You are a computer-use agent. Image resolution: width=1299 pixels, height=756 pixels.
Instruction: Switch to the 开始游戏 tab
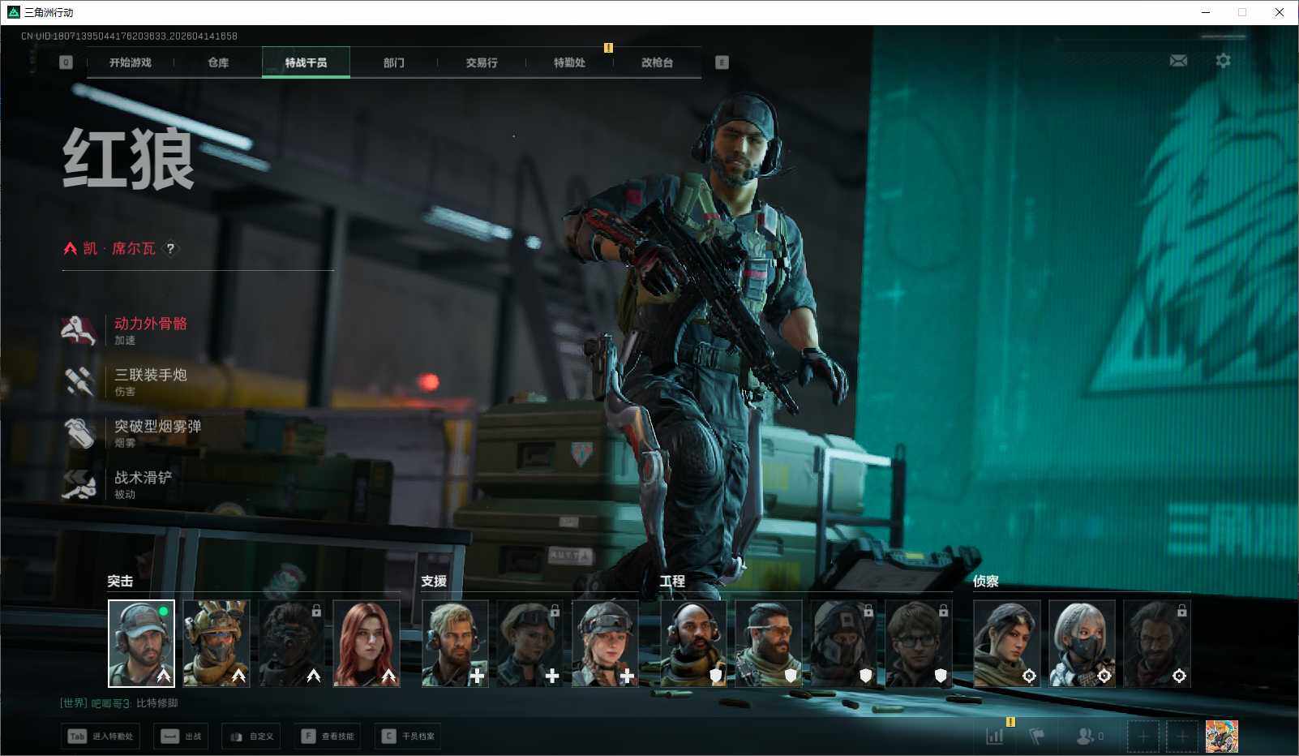[131, 62]
